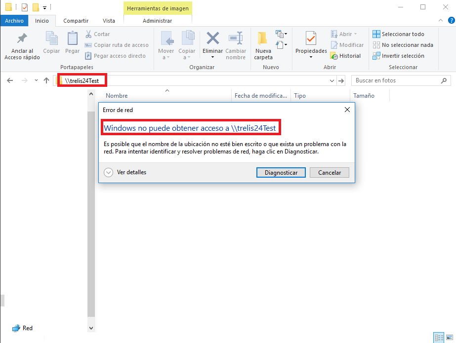
Task: Open Explorer help question mark
Action: pyautogui.click(x=452, y=20)
